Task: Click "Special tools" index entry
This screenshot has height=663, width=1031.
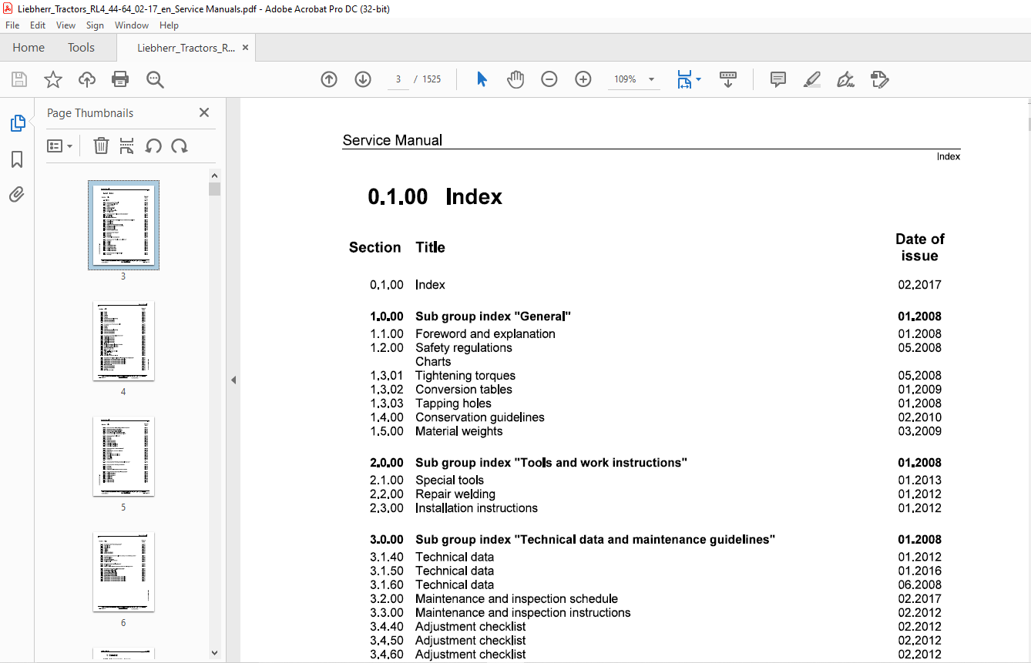Action: [x=450, y=481]
